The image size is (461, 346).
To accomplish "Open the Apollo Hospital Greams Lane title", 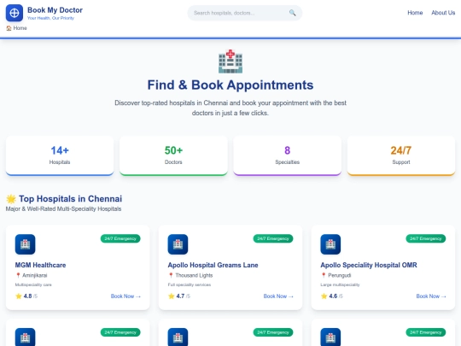I will pos(213,265).
